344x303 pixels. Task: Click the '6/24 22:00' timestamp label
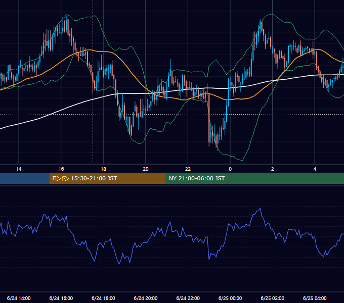[188, 298]
